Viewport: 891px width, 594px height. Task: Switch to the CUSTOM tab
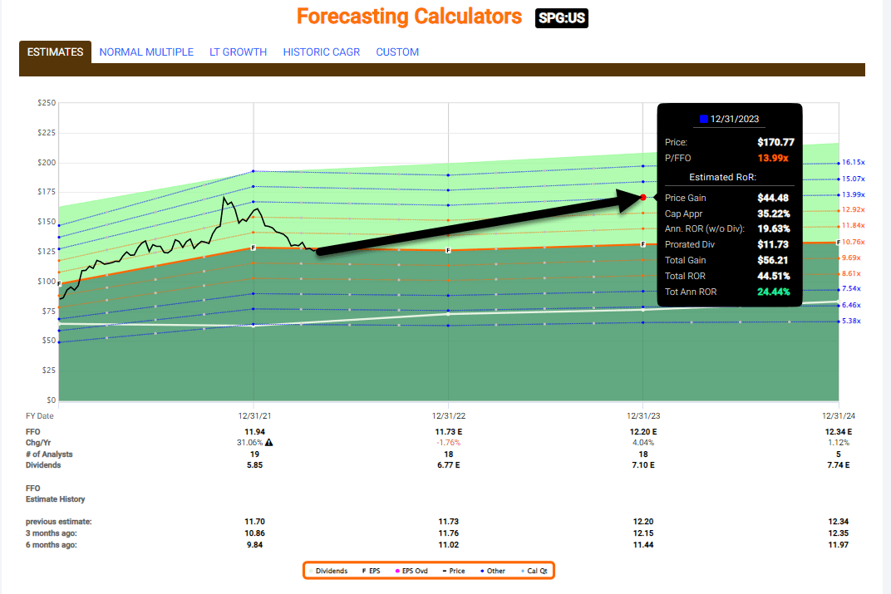click(397, 52)
